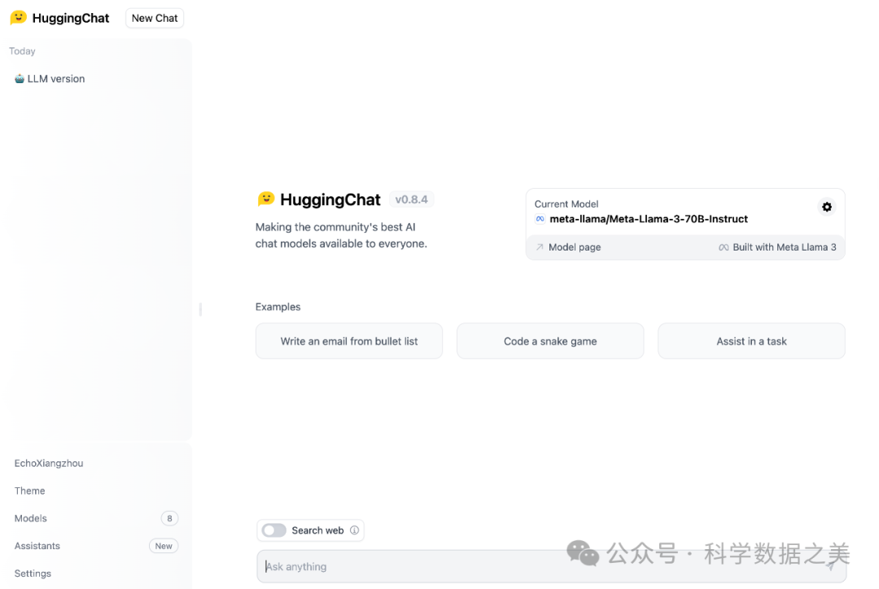The image size is (879, 589).
Task: Click the Meta icon beside Built with Meta Llama 3
Action: 724,247
